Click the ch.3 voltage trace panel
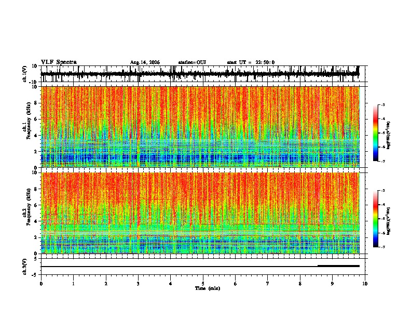The width and height of the screenshot is (411, 318). [x=203, y=267]
